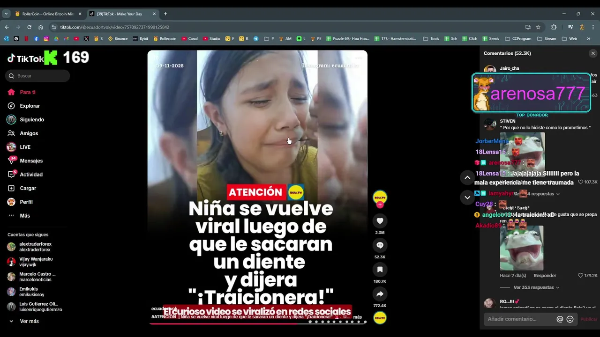Open the emoji picker in comment box

point(570,319)
